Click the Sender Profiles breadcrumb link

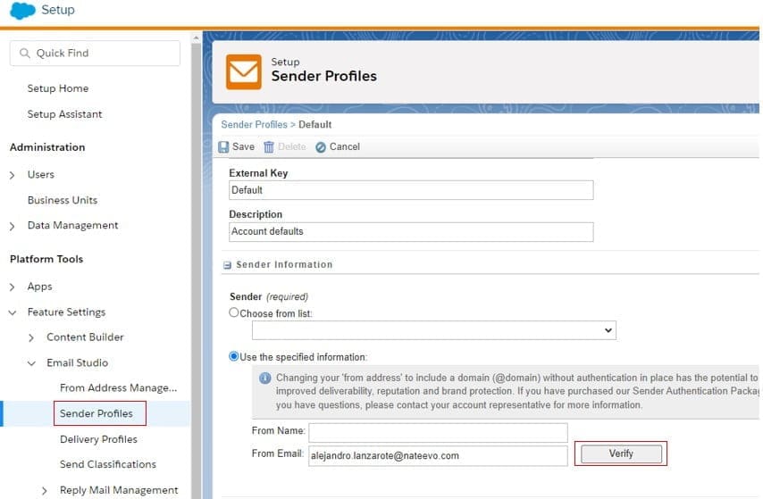(254, 125)
